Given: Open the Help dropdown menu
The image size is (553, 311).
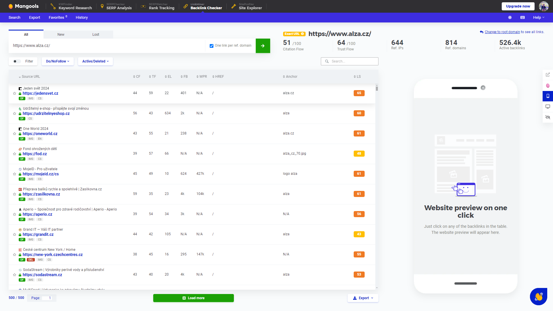Looking at the screenshot, I should (539, 18).
